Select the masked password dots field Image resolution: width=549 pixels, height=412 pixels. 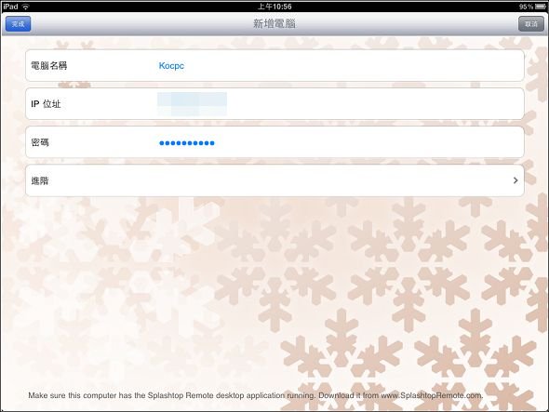[187, 143]
